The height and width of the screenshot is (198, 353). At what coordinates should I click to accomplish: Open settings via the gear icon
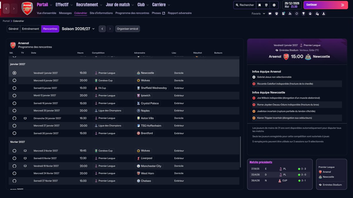pos(274,5)
